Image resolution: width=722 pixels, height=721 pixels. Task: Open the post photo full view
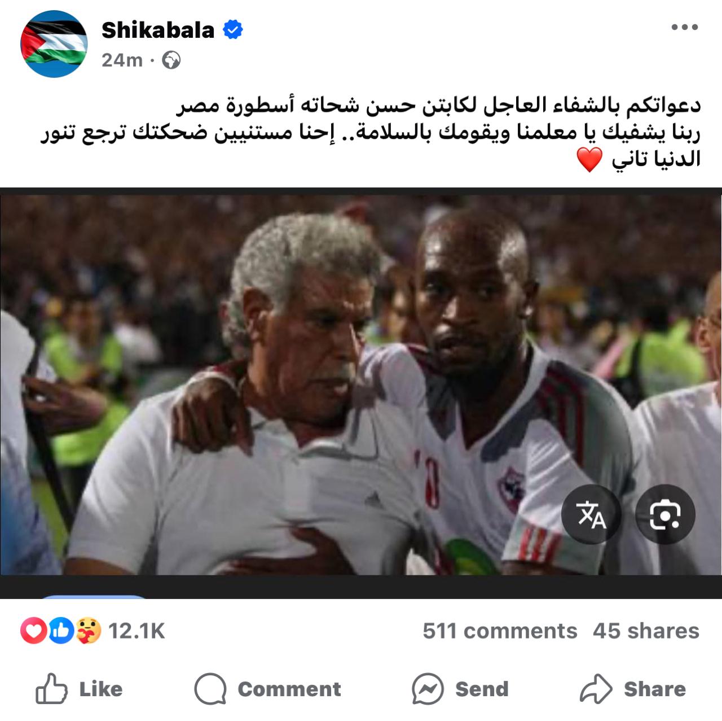361,385
